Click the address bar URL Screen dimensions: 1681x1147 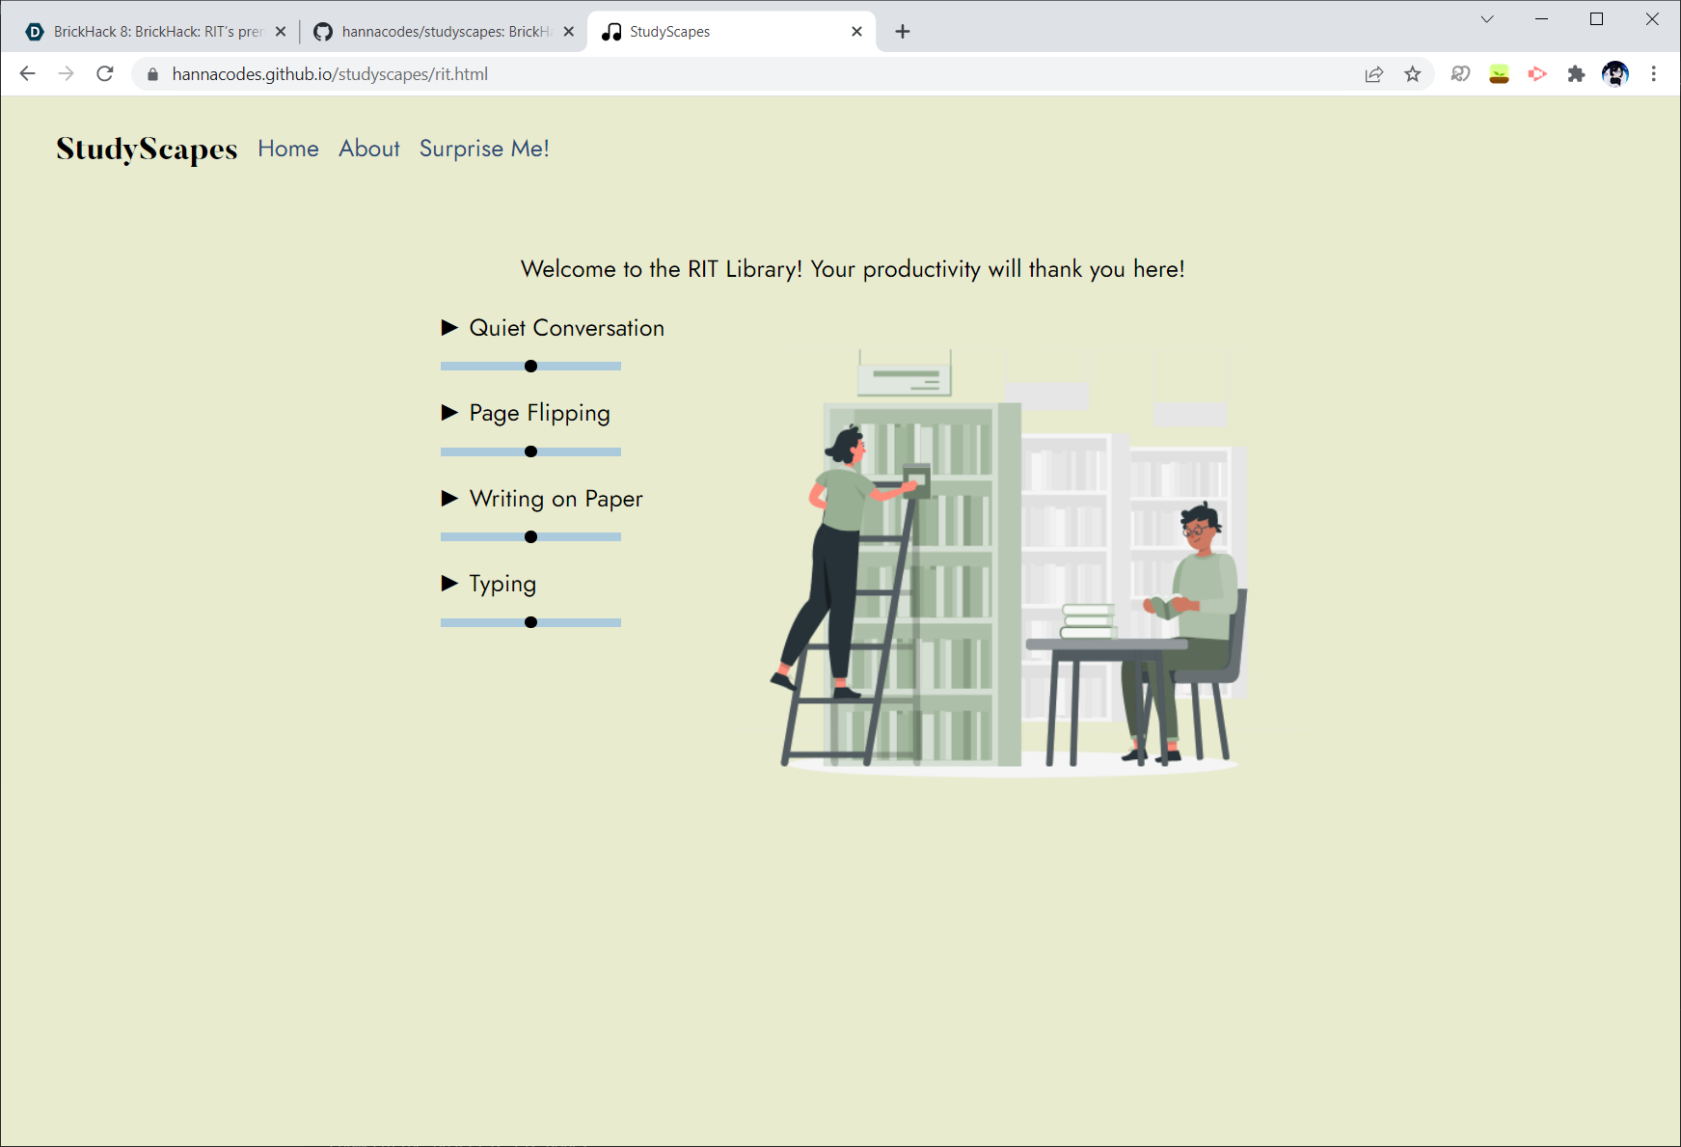[x=330, y=74]
